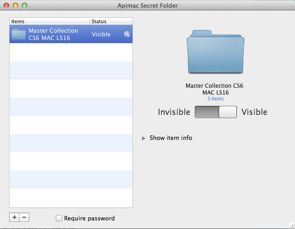Click the small folder icon in the Items list
The height and width of the screenshot is (229, 295).
click(19, 35)
